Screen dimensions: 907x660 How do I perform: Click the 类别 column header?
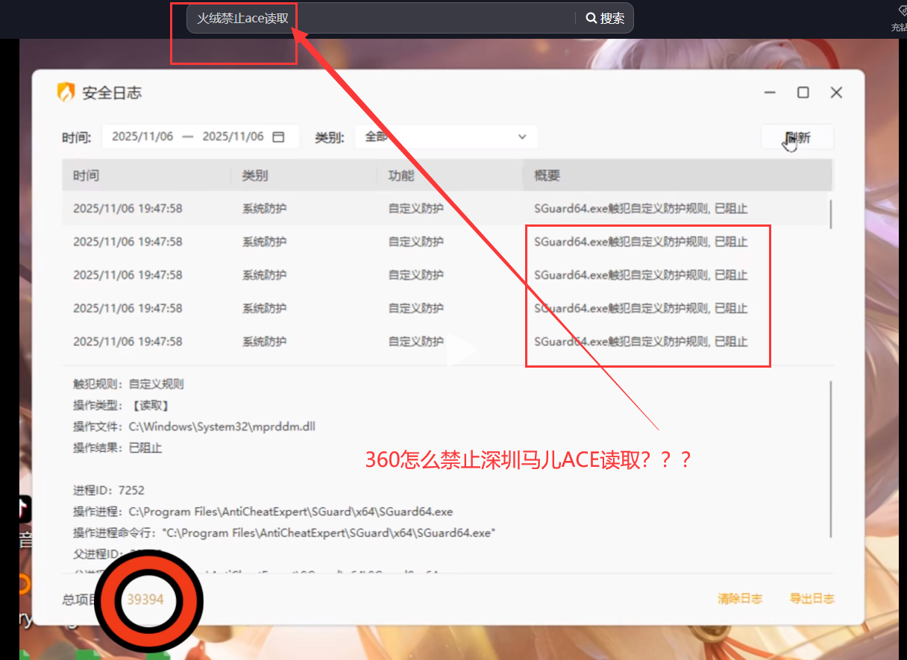[304, 176]
